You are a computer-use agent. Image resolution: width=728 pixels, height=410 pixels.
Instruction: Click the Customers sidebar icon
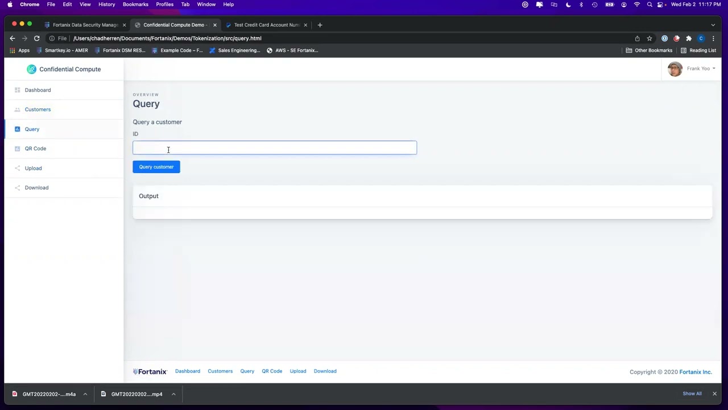pos(17,109)
